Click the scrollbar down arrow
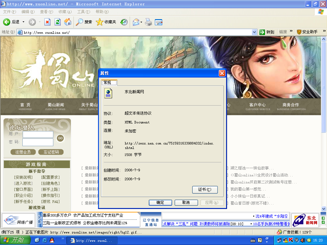 [323, 209]
